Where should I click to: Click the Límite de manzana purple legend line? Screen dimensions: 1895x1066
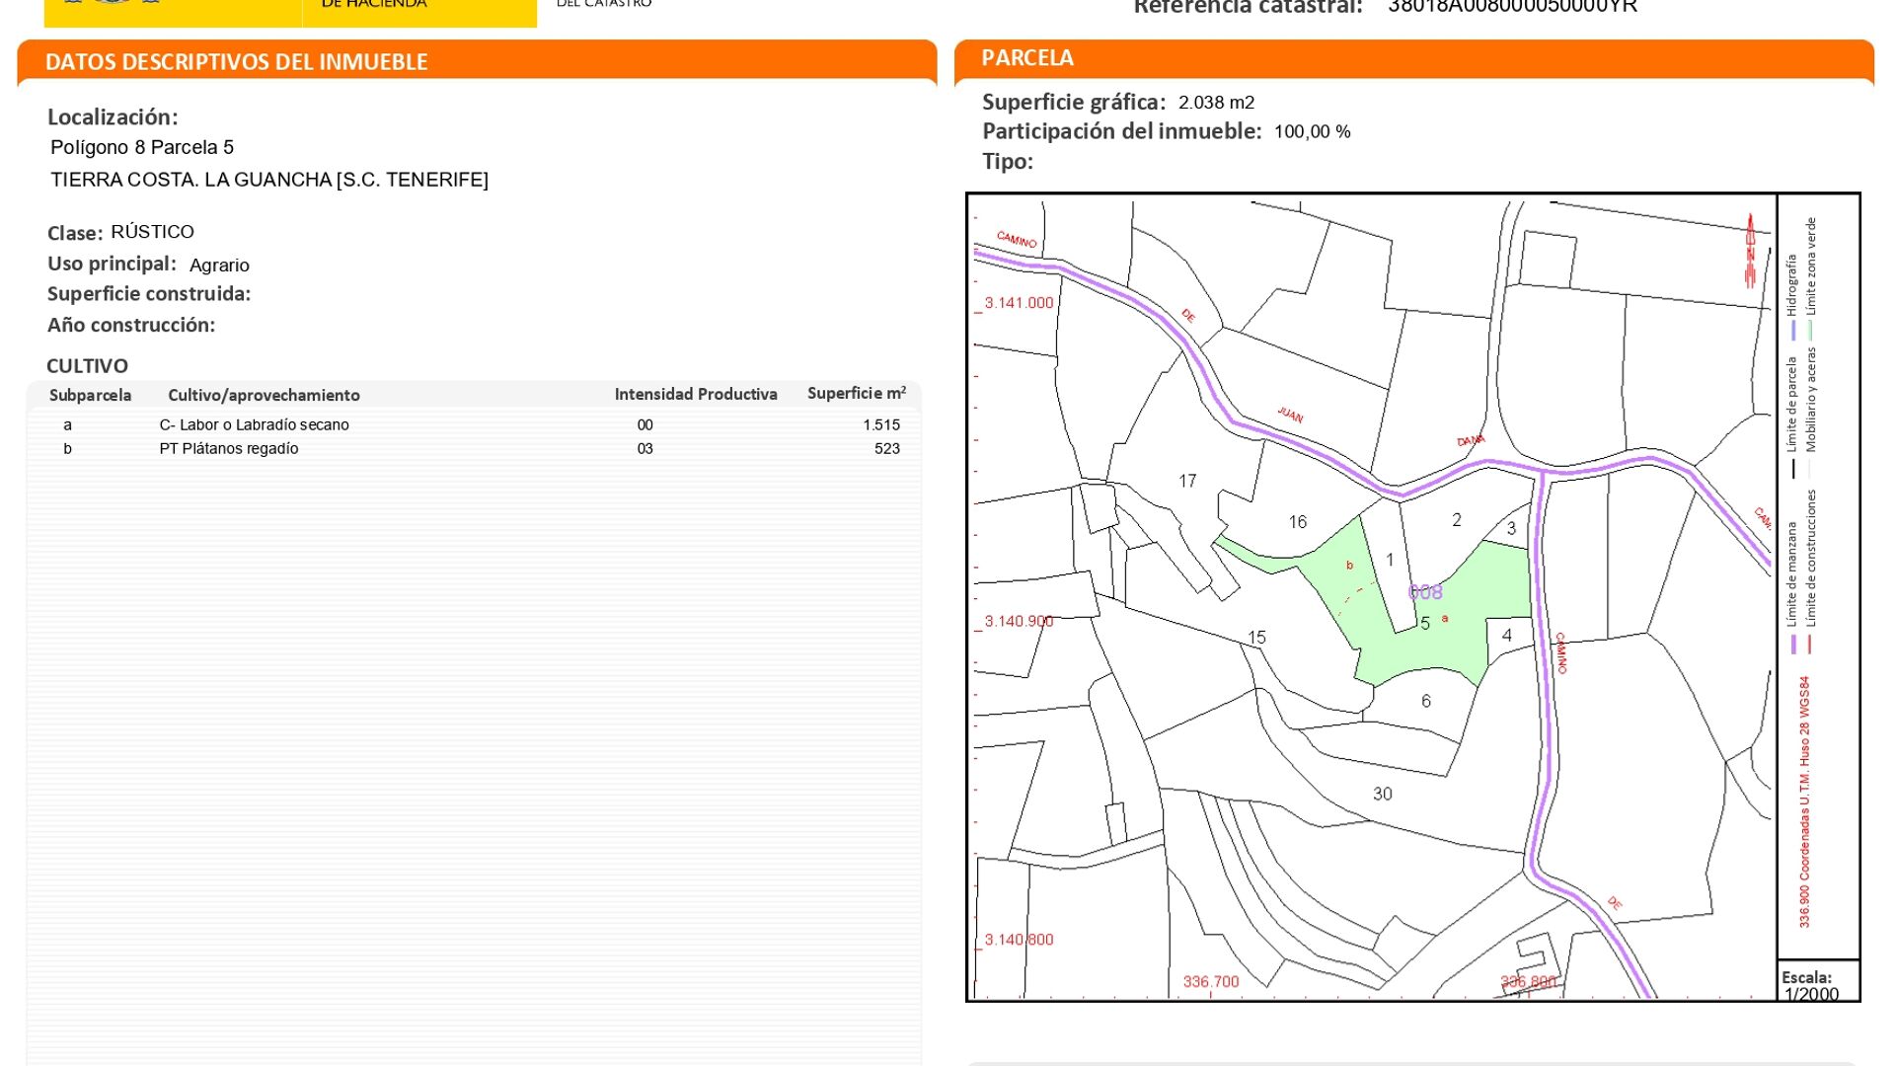click(x=1792, y=645)
